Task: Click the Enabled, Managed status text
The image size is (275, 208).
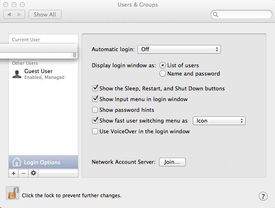Action: (44, 77)
